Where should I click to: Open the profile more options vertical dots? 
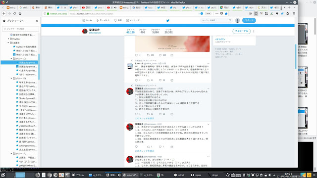pyautogui.click(x=254, y=31)
